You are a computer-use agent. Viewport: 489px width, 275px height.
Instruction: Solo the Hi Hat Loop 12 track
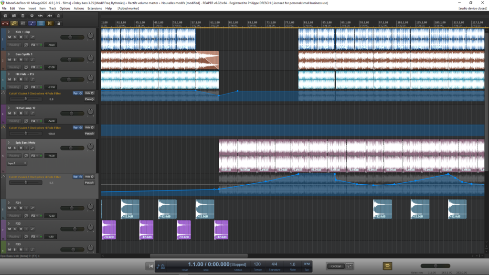point(15,113)
